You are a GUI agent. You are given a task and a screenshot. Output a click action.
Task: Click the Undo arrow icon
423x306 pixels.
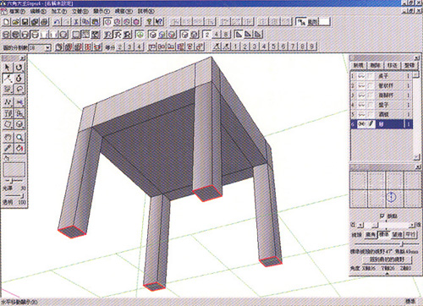click(57, 22)
